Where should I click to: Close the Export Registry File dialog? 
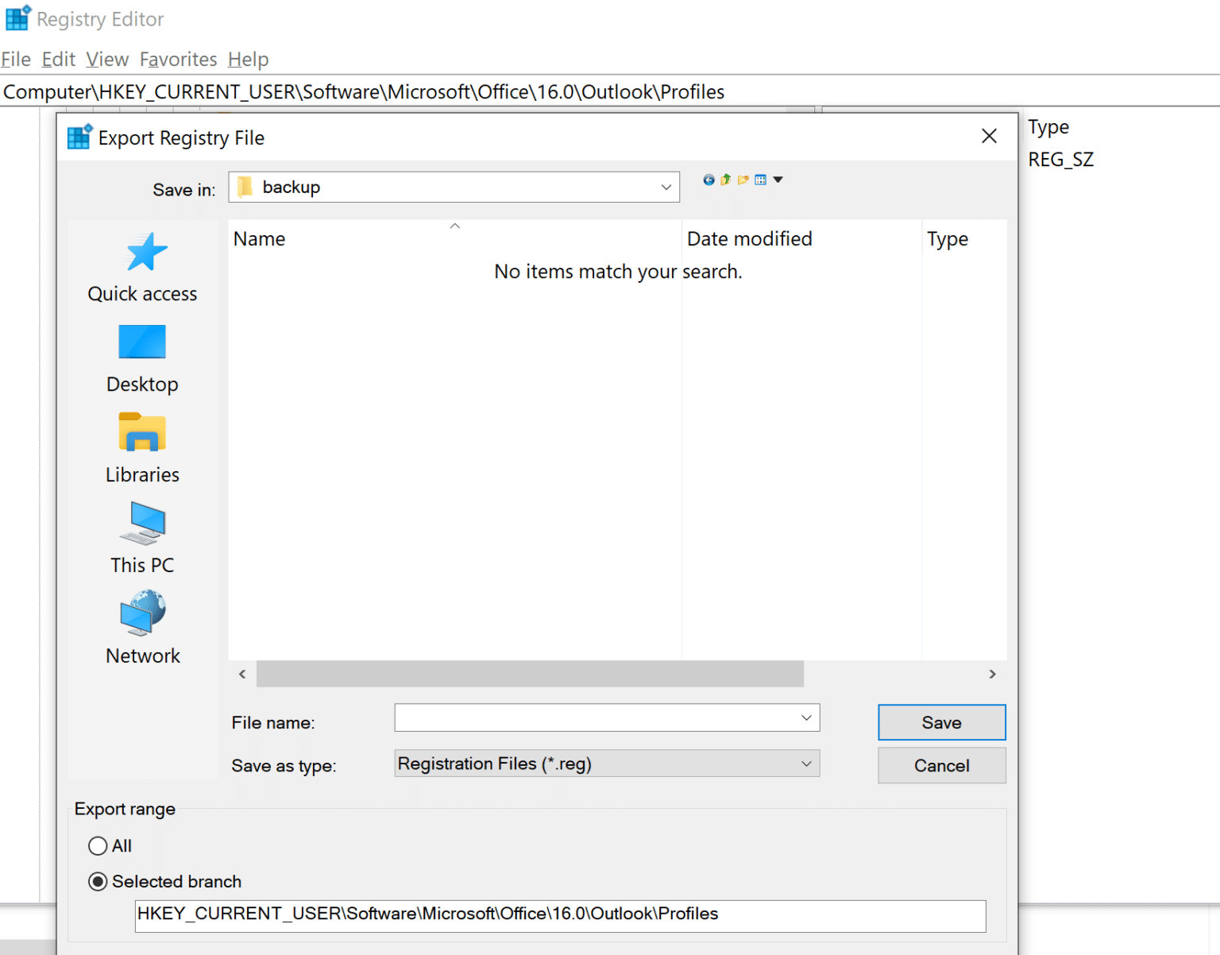click(989, 137)
